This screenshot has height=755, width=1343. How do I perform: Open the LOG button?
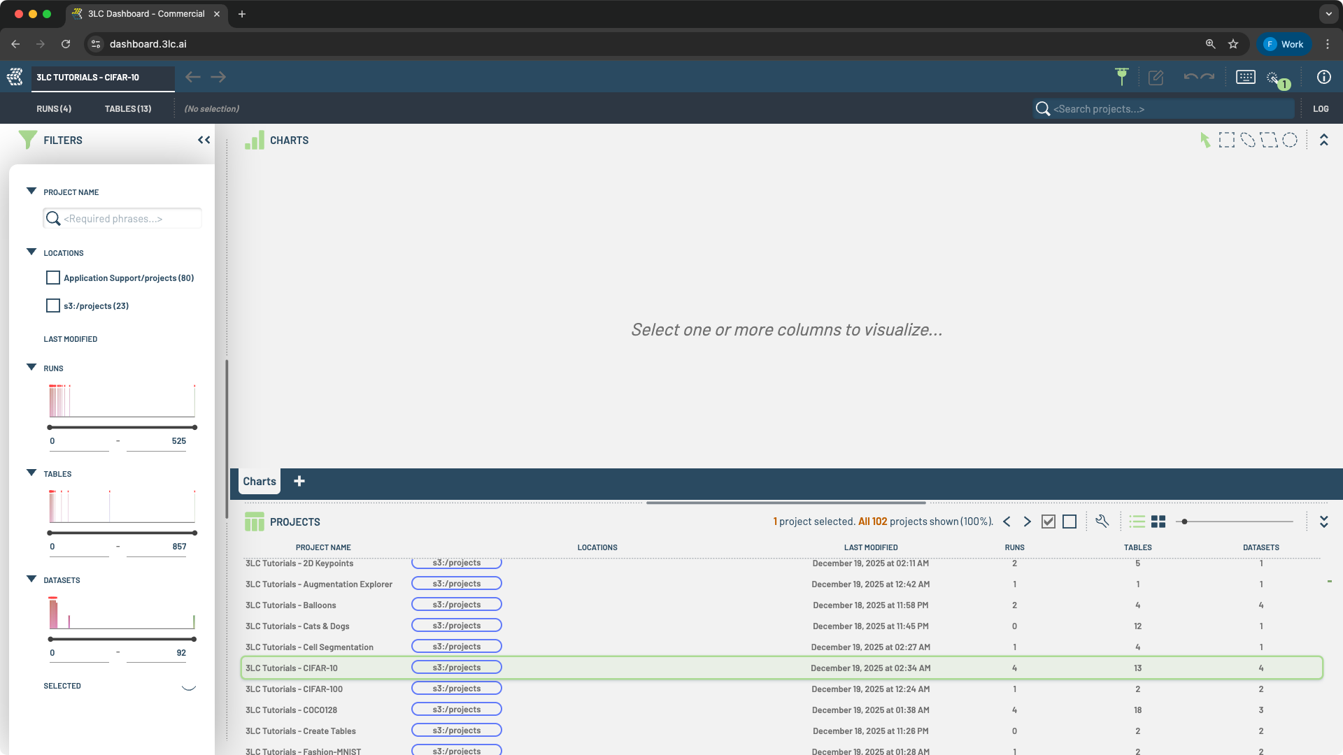1321,109
